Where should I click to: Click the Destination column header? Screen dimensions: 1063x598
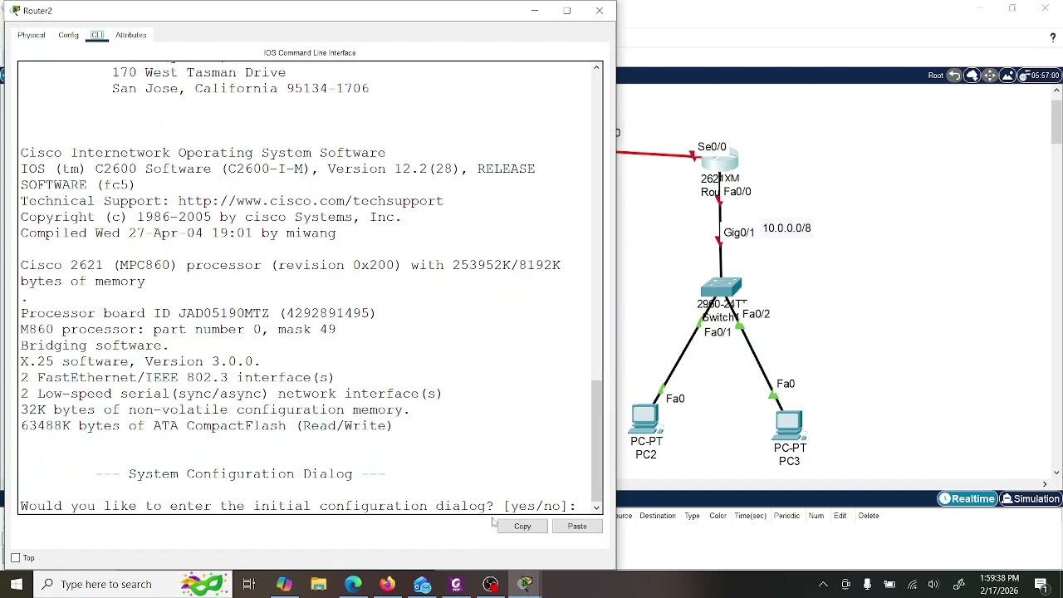click(658, 516)
